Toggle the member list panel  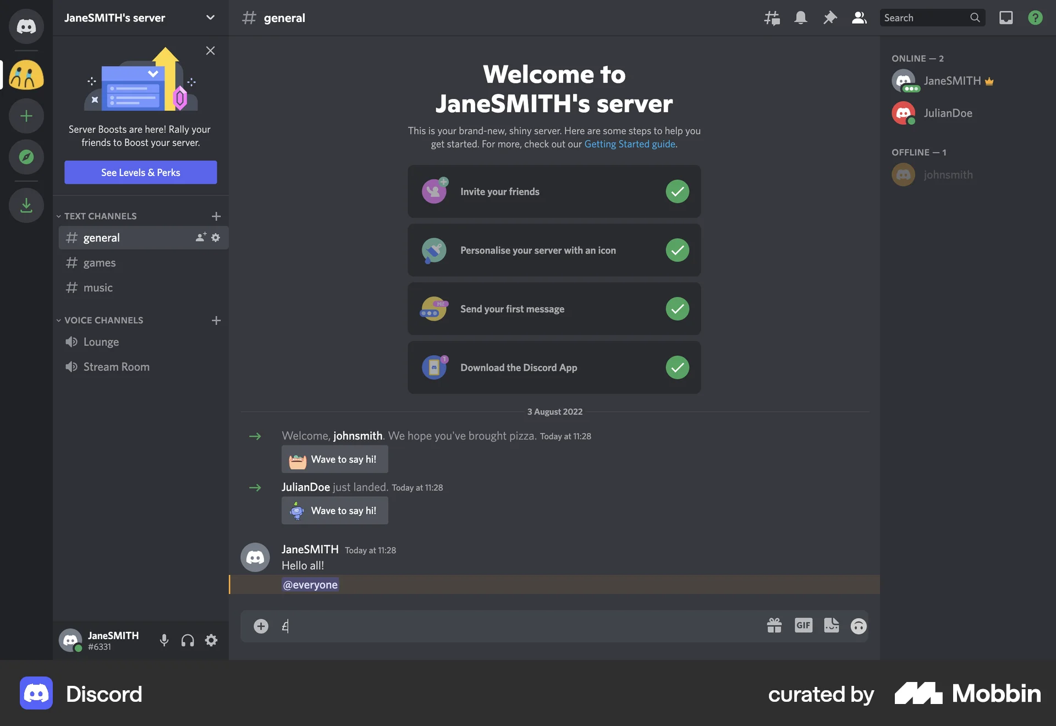point(859,18)
